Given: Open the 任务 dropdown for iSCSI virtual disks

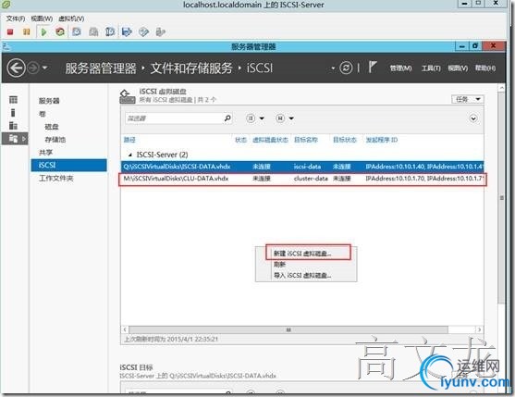Looking at the screenshot, I should (468, 99).
